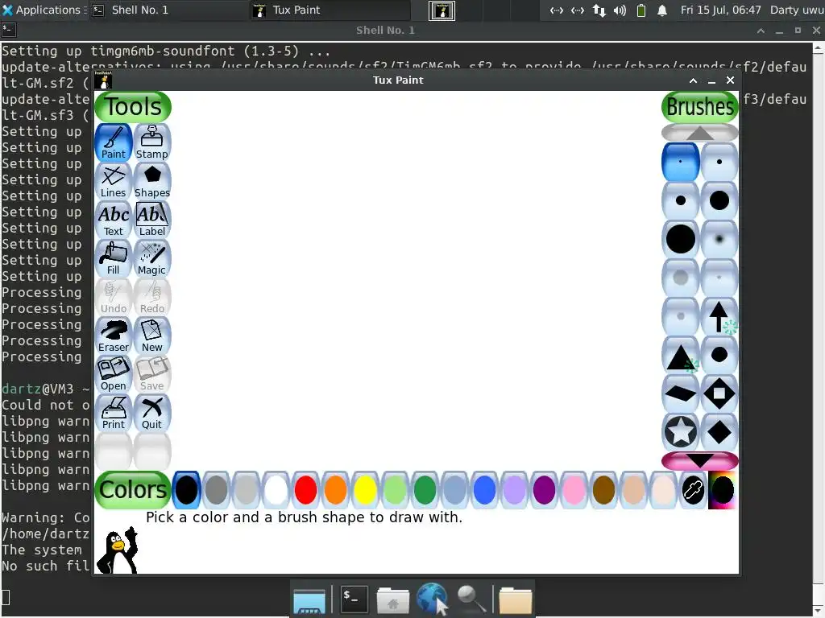Select the Paint tool
825x618 pixels.
pyautogui.click(x=113, y=142)
